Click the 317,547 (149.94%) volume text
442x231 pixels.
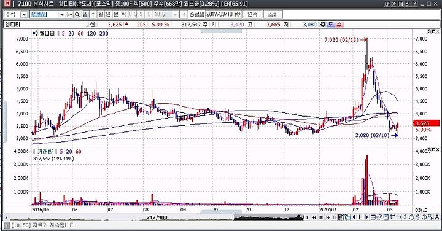tap(53, 159)
